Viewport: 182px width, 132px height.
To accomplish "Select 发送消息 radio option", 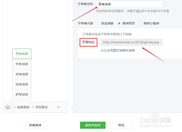I will coord(98,23).
